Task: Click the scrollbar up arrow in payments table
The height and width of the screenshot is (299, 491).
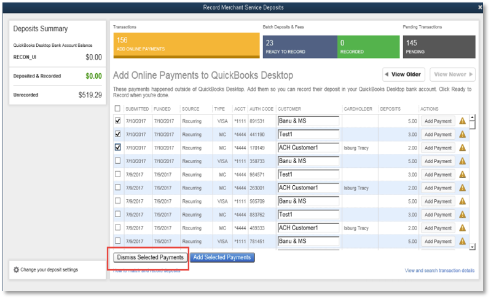Action: click(472, 118)
